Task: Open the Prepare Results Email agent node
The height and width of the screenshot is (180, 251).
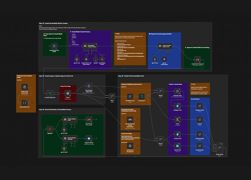Action: (70, 120)
